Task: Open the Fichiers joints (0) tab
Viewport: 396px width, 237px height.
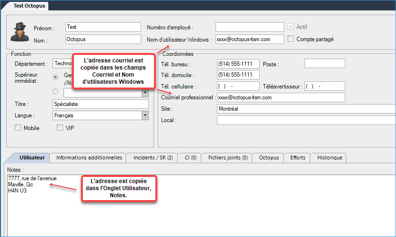Action: [228, 158]
